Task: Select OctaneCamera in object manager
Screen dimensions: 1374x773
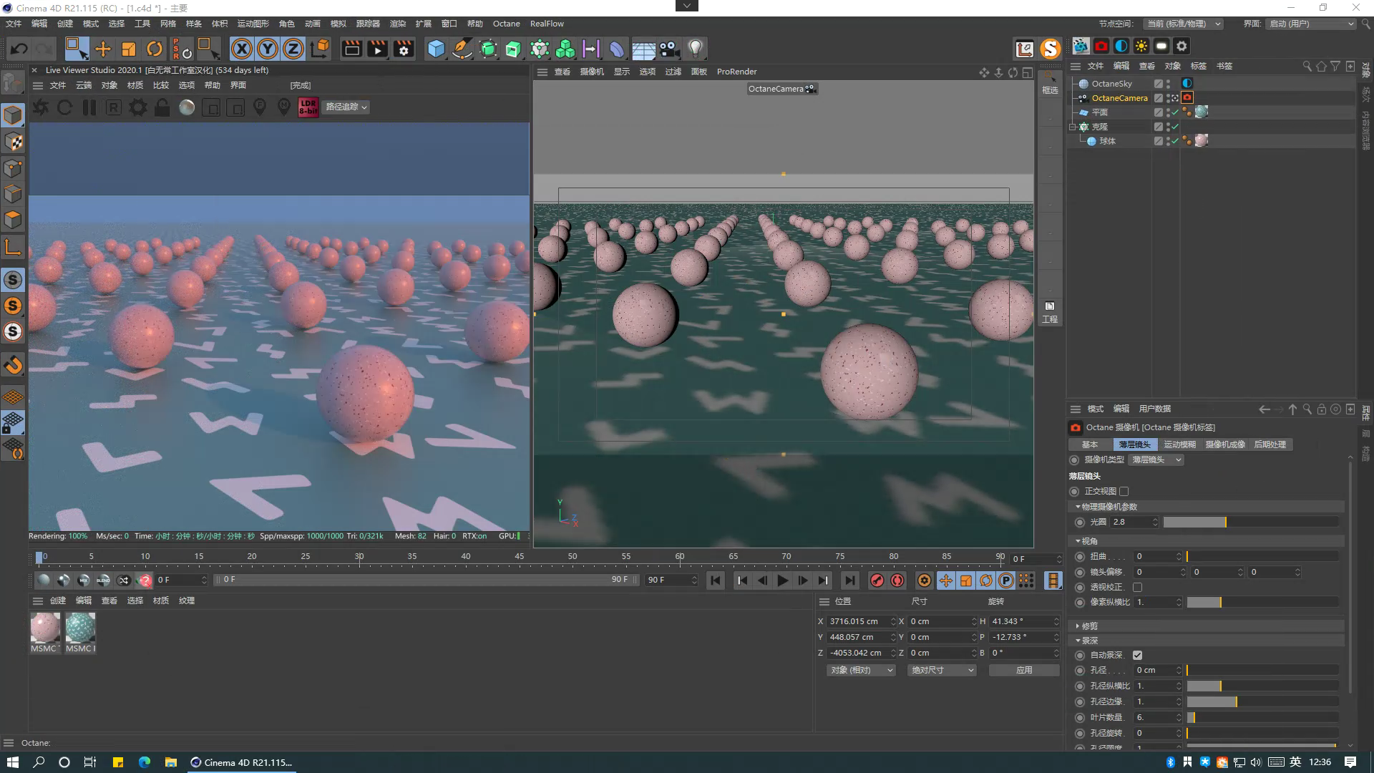Action: (1119, 98)
